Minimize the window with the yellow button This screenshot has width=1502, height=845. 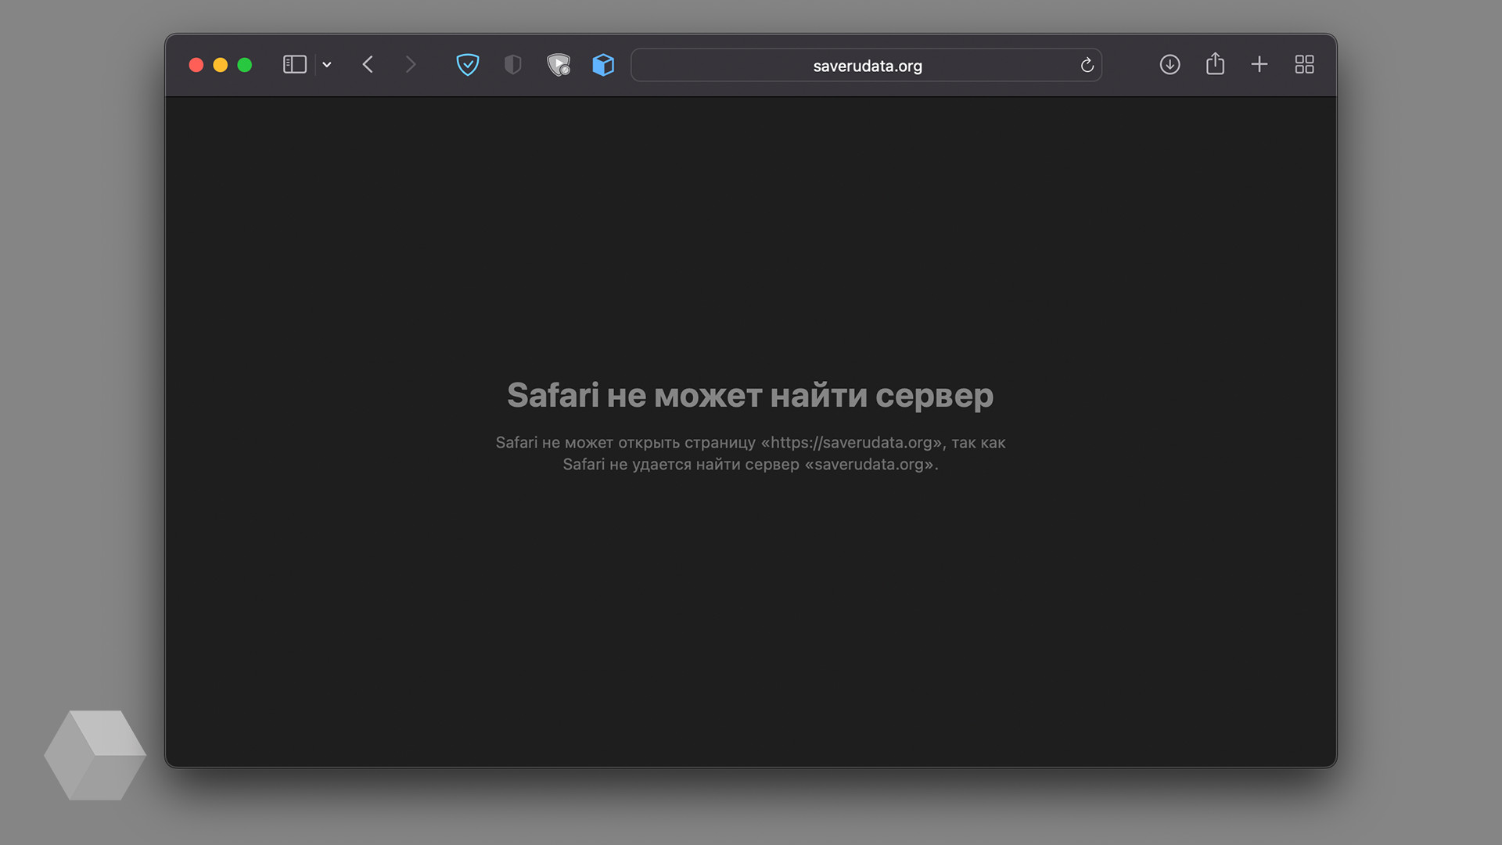221,65
